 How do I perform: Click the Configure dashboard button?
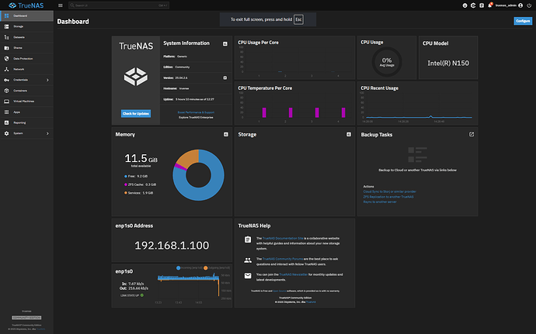523,21
